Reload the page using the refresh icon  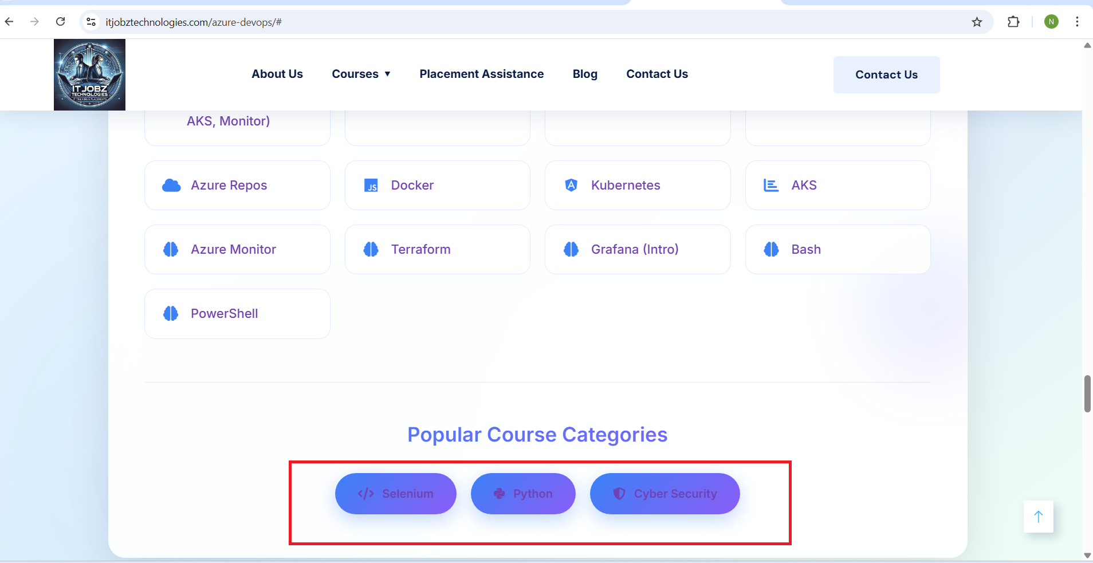click(x=60, y=22)
